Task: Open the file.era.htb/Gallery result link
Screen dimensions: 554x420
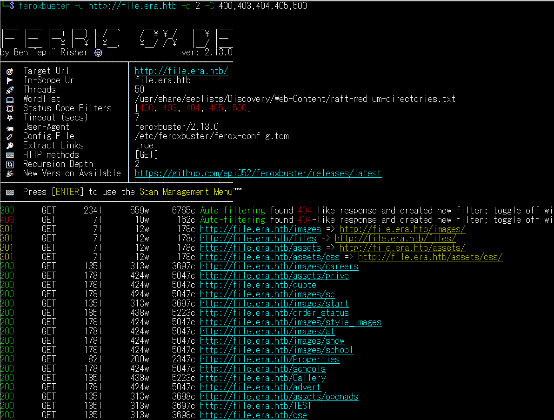Action: click(x=263, y=378)
